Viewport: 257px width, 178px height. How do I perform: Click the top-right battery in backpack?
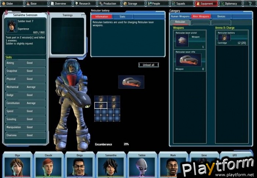coord(113,99)
